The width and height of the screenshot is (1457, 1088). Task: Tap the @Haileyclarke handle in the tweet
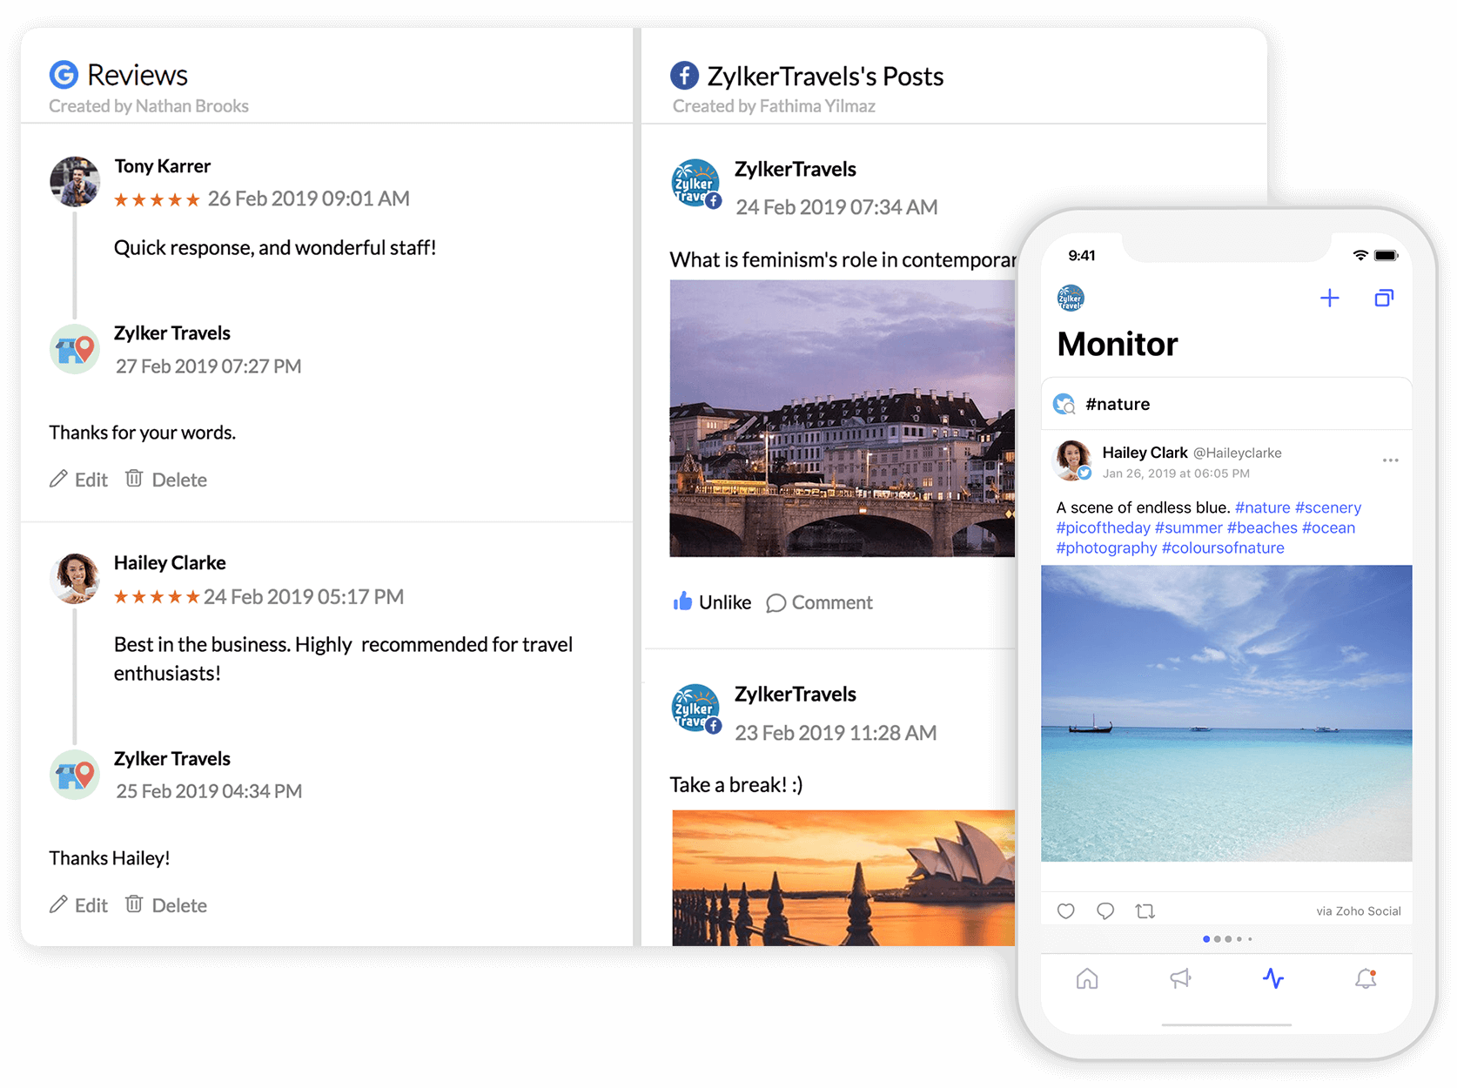point(1237,453)
